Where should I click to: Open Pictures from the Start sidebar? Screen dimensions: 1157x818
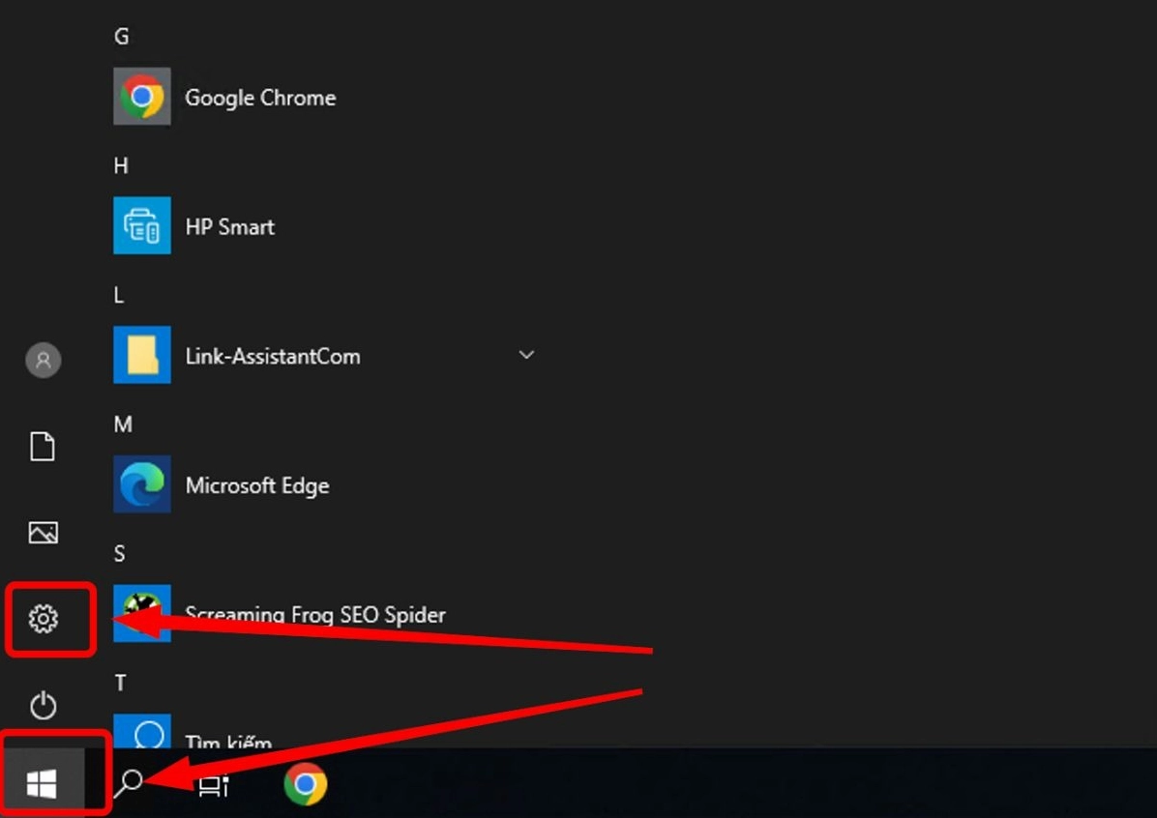tap(43, 533)
